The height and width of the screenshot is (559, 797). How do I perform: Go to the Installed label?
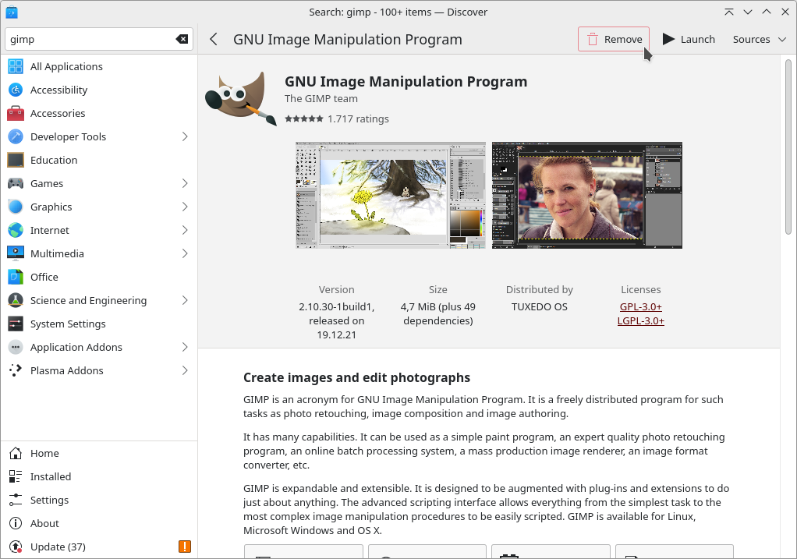51,476
